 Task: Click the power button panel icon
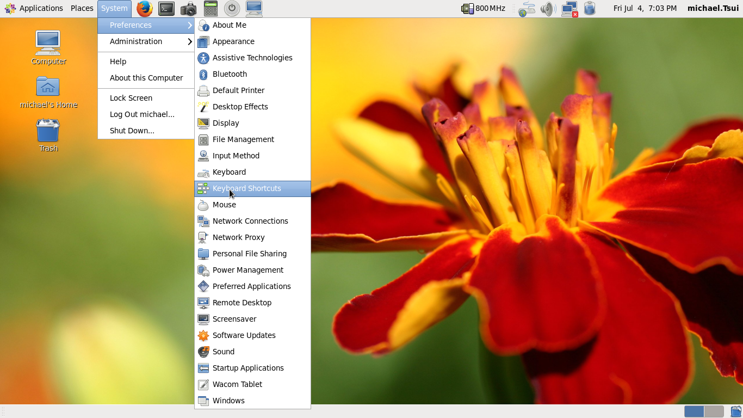[x=232, y=8]
